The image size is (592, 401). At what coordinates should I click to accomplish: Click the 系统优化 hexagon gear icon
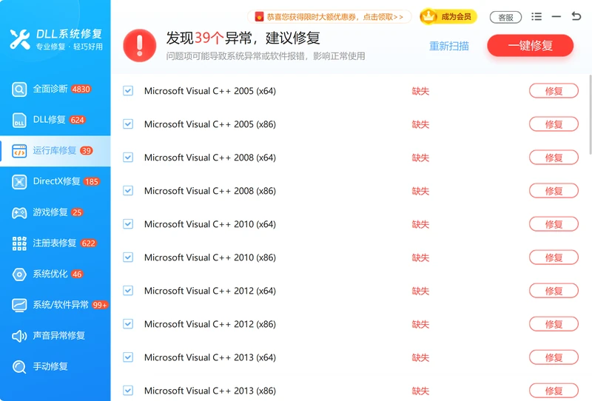coord(19,274)
